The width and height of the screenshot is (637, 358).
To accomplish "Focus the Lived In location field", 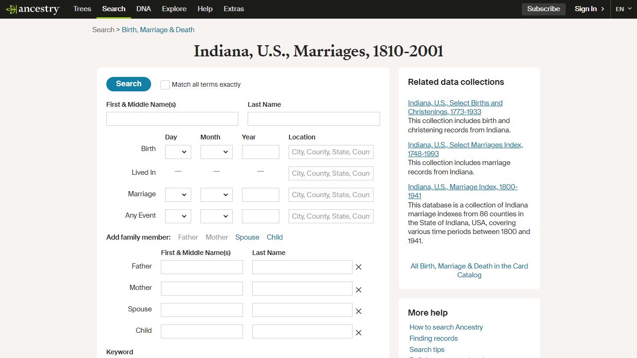I will coord(331,173).
